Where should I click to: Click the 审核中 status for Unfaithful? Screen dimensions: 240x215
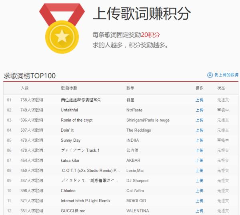[223, 110]
